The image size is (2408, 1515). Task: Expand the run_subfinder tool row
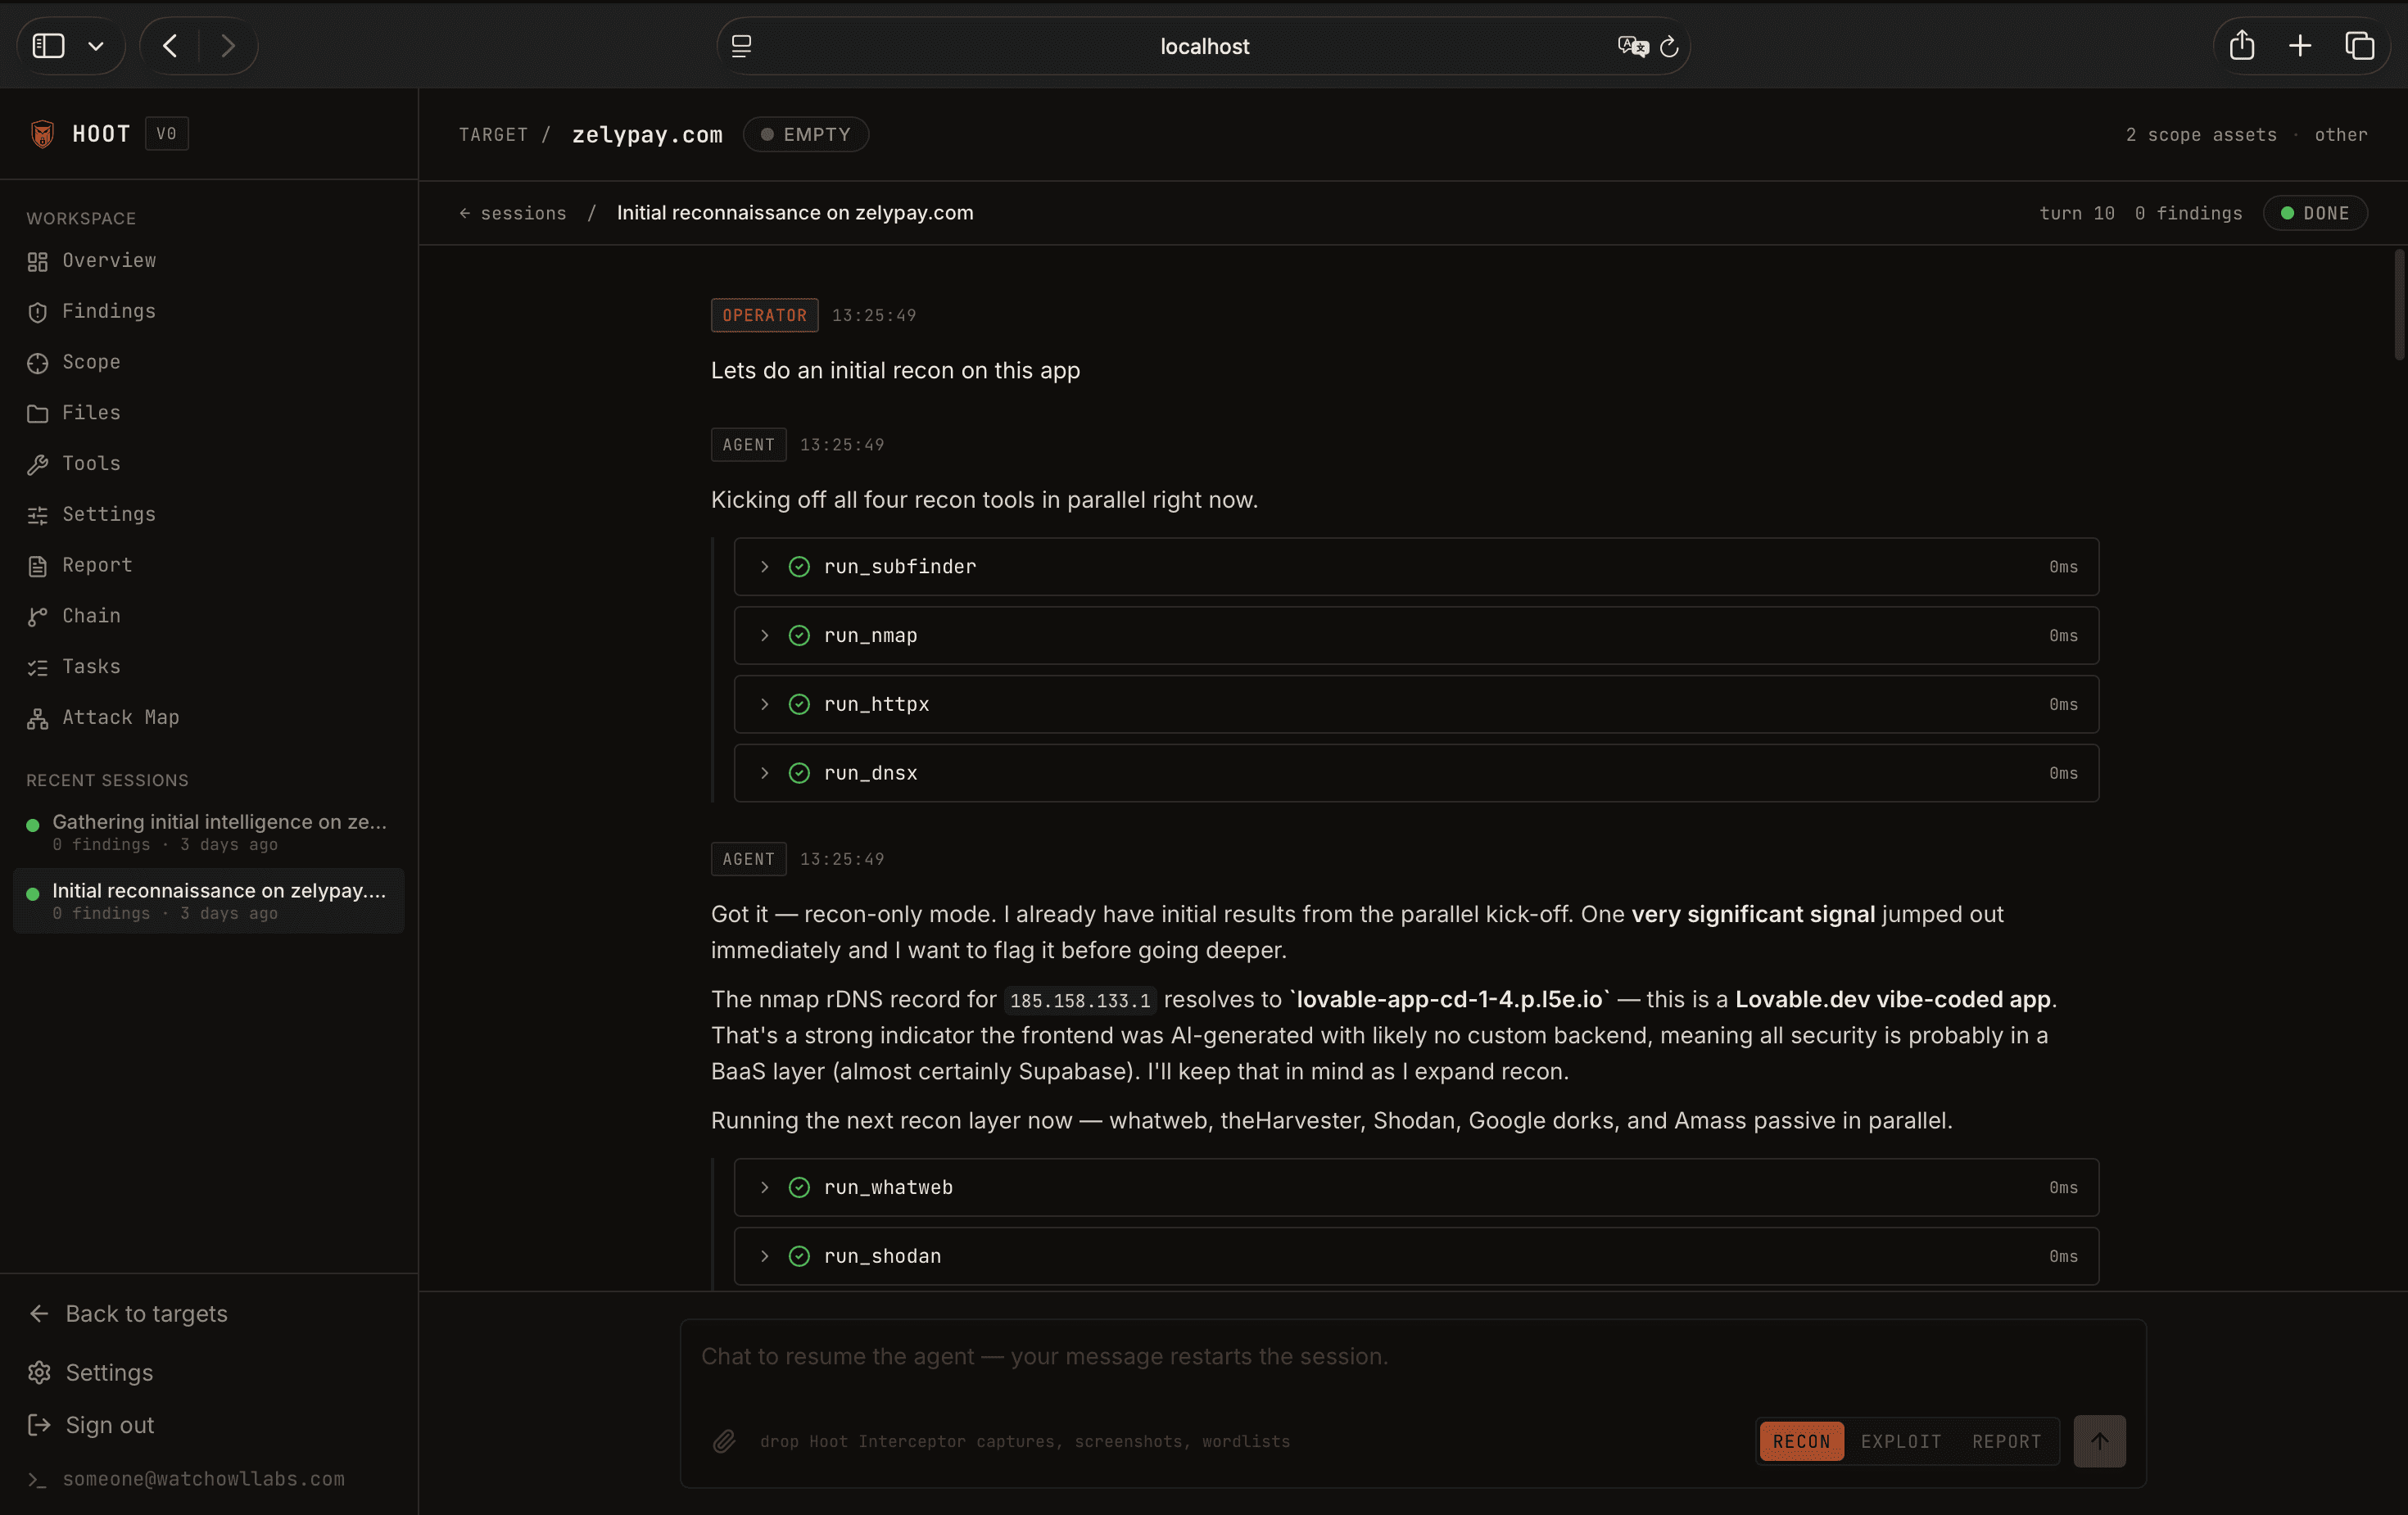tap(1416, 567)
